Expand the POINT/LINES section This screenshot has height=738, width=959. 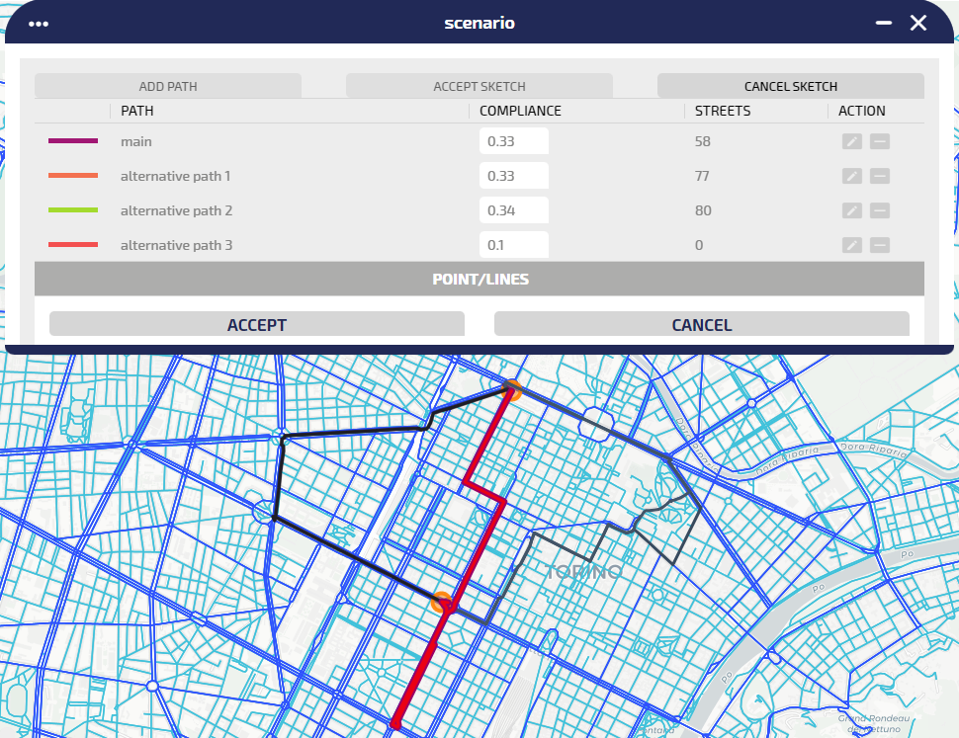point(479,279)
